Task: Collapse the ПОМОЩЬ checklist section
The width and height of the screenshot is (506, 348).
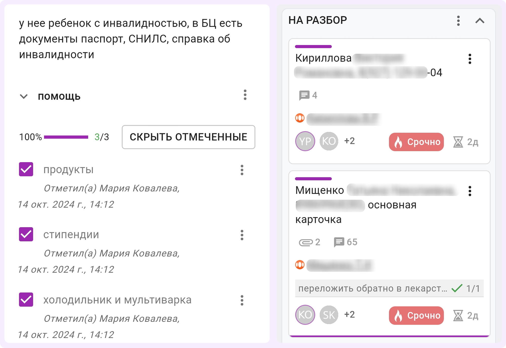Action: (x=24, y=96)
